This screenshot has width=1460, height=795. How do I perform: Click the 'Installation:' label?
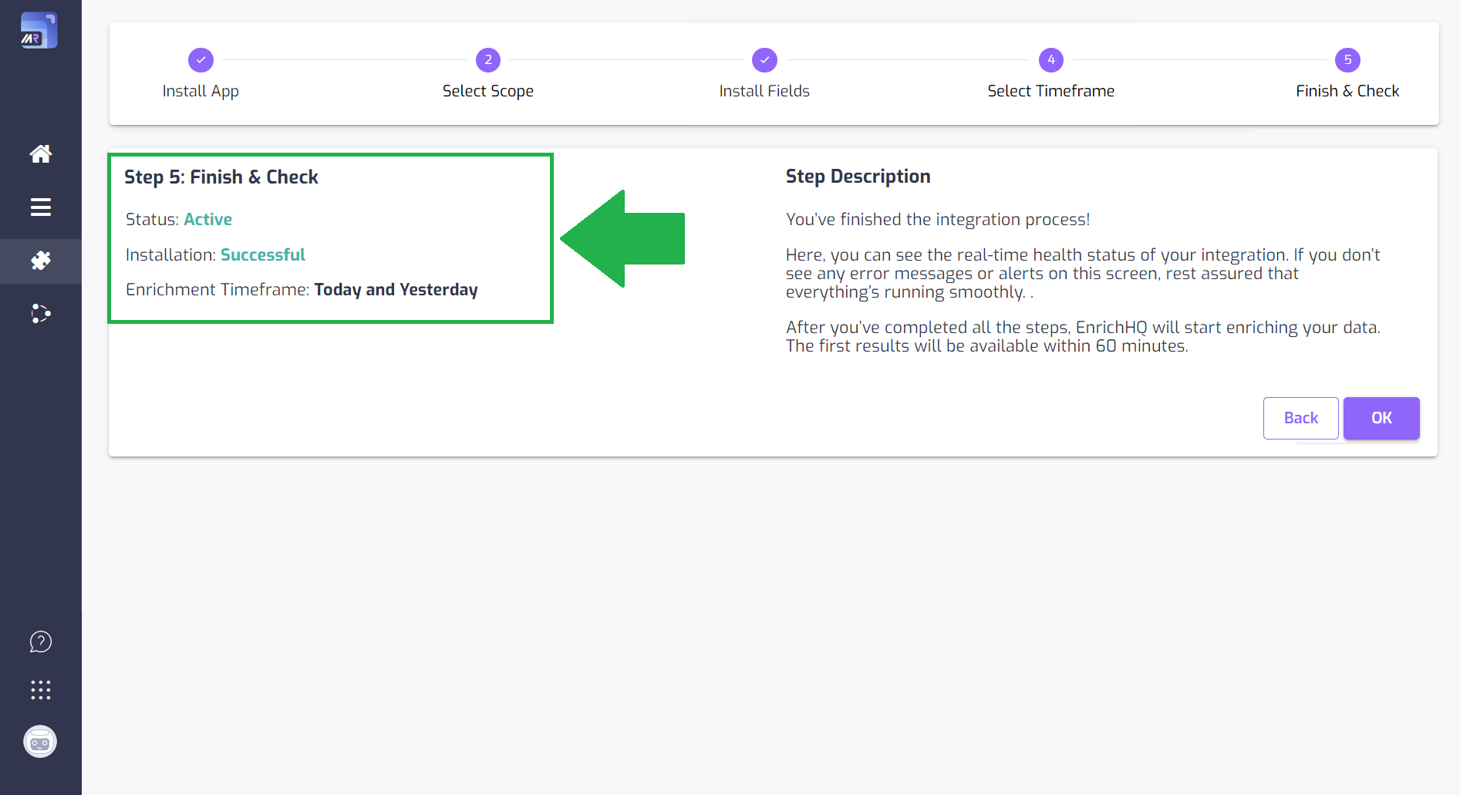click(170, 254)
